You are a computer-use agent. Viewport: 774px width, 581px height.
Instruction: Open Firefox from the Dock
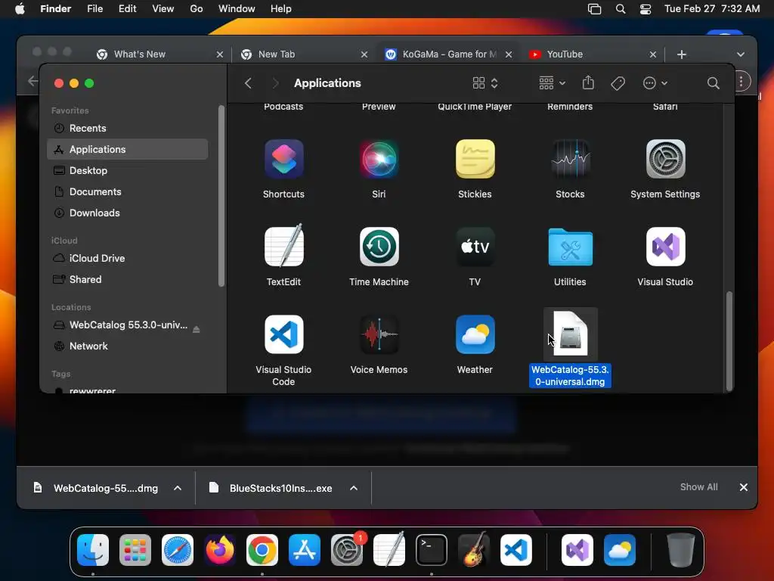click(x=220, y=549)
